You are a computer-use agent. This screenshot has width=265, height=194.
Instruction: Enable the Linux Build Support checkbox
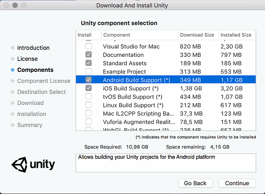click(x=89, y=105)
